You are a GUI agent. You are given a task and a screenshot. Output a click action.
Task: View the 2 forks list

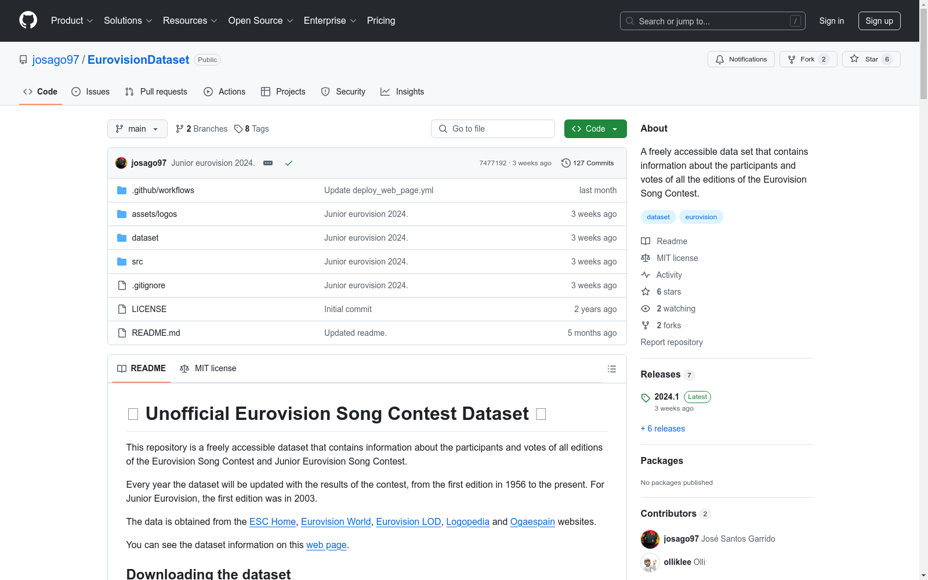tap(661, 325)
